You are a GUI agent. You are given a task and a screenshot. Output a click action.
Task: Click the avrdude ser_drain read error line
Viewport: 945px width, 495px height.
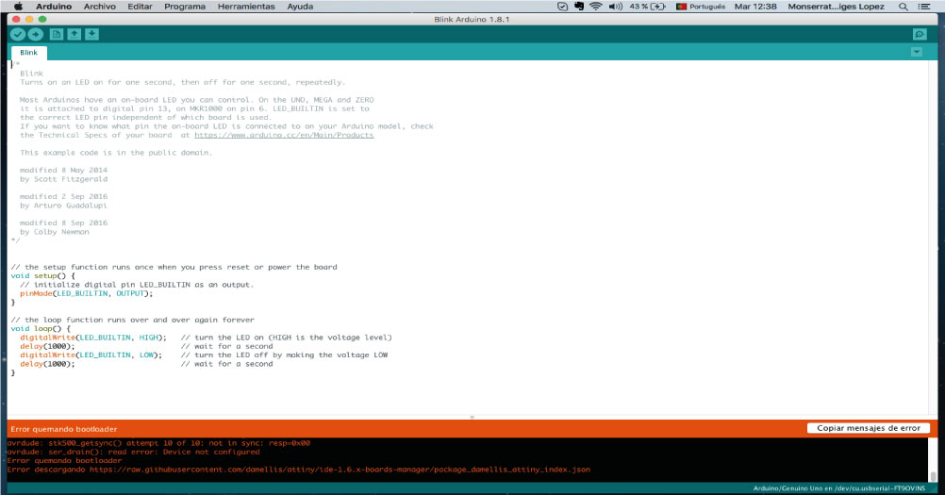133,452
